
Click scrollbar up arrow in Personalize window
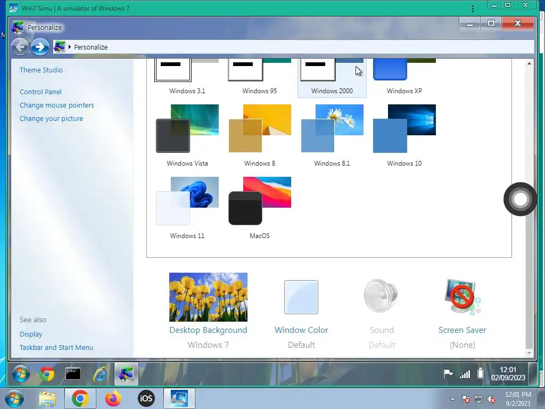(x=529, y=64)
